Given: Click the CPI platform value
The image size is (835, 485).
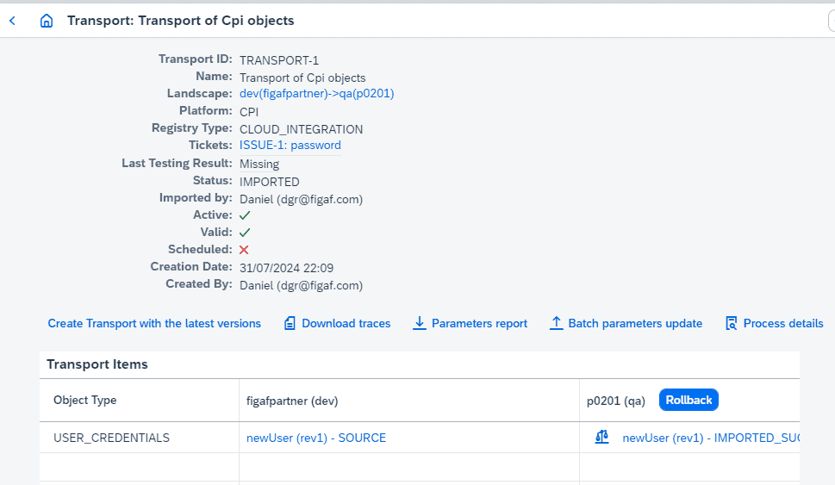Looking at the screenshot, I should point(249,112).
